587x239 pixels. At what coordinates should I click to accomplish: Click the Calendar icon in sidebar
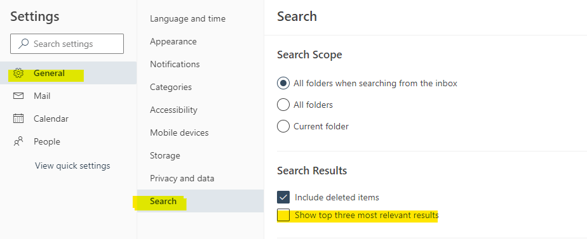(18, 119)
